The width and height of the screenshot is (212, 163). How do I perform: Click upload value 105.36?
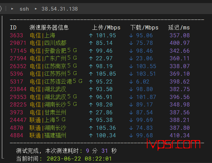tap(106, 128)
